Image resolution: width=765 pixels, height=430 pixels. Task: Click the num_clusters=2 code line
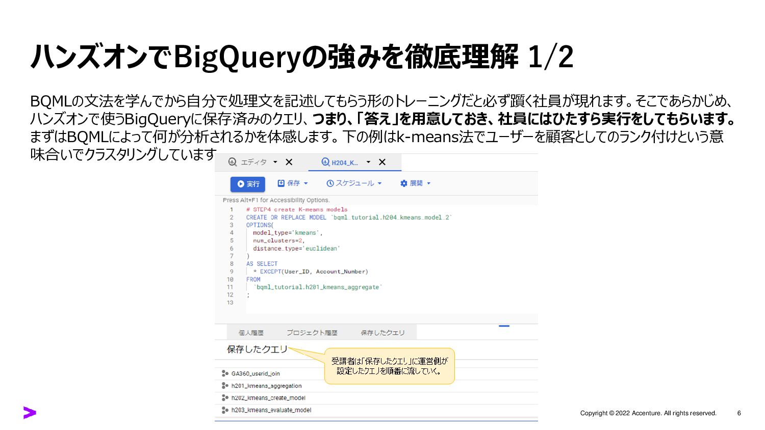point(279,240)
